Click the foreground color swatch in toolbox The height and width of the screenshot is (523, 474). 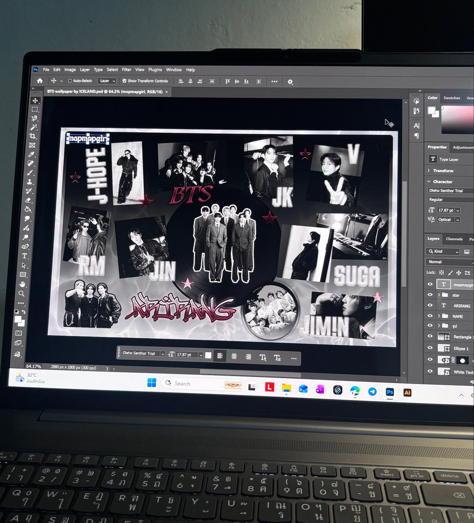point(17,320)
